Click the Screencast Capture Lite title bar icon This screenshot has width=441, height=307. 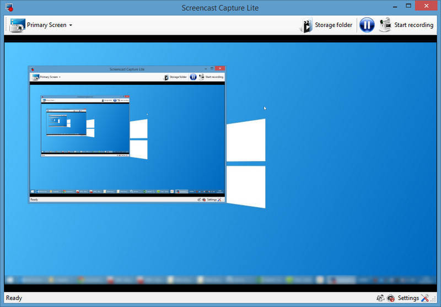coord(9,7)
